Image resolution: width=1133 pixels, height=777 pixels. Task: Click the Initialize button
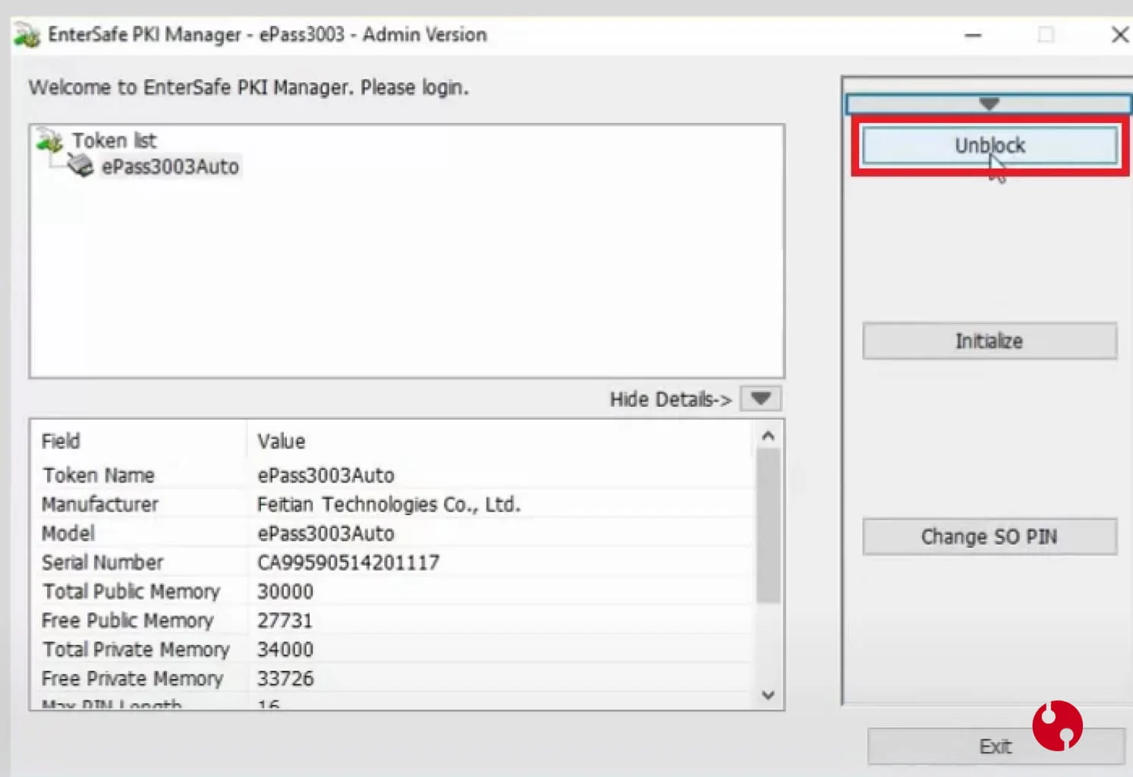990,341
